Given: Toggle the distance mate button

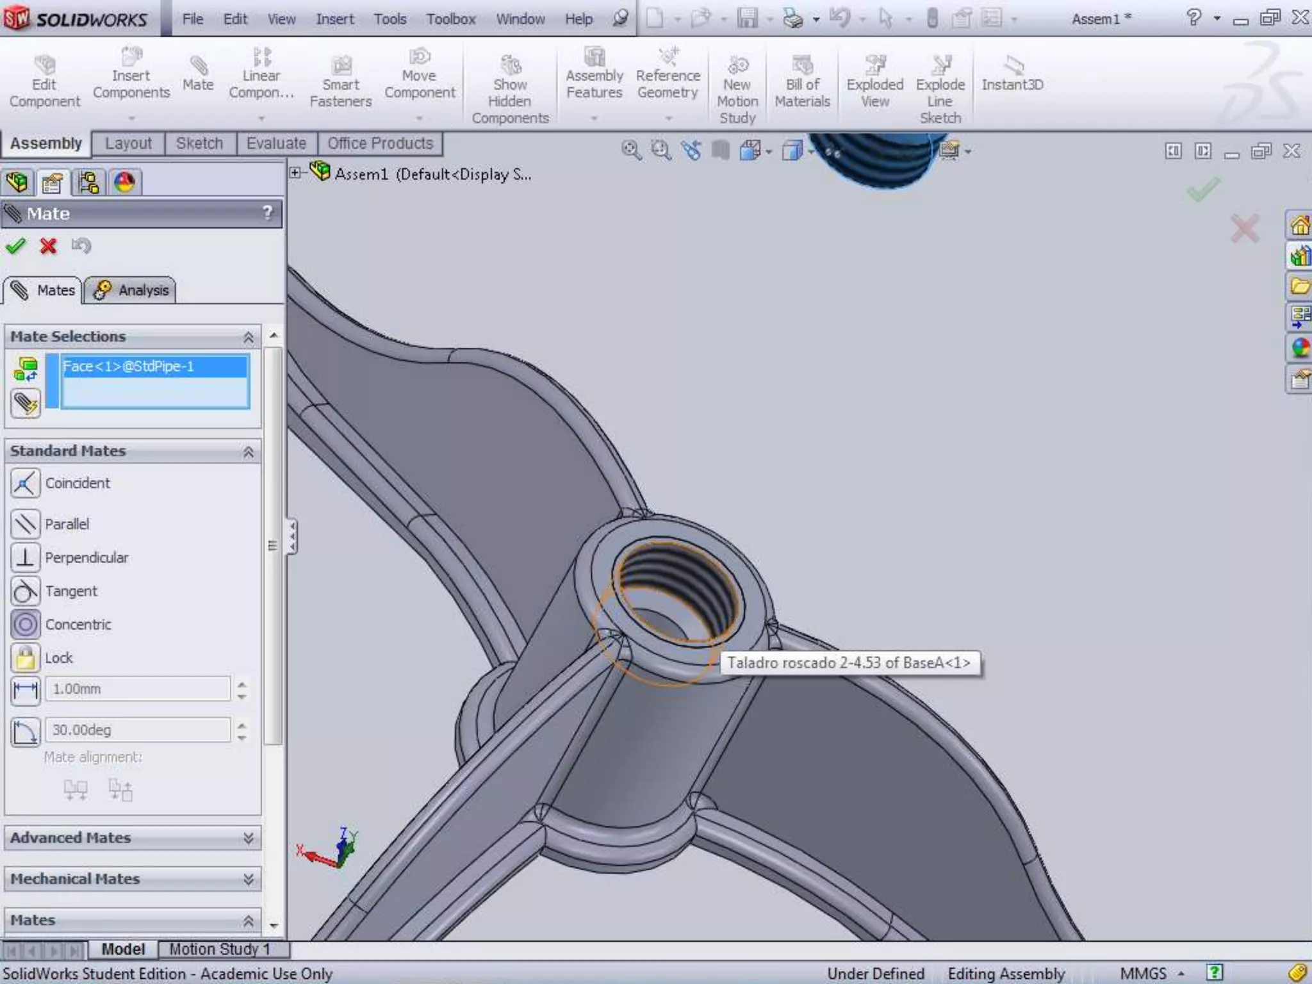Looking at the screenshot, I should tap(26, 690).
